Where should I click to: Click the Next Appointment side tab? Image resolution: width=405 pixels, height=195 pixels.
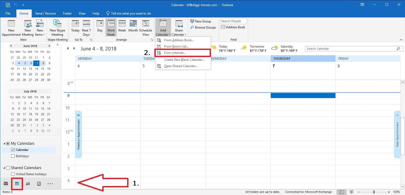(397, 134)
